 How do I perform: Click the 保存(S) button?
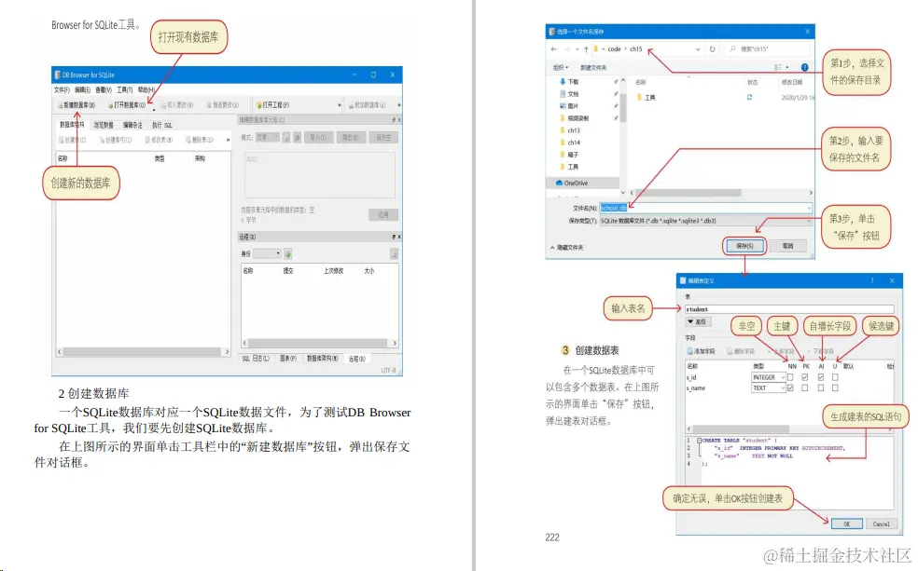pos(744,246)
